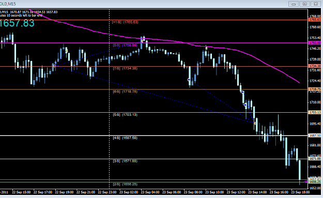Select the [2/8] (1656.25) level label
323x198 pixels.
(x=125, y=184)
